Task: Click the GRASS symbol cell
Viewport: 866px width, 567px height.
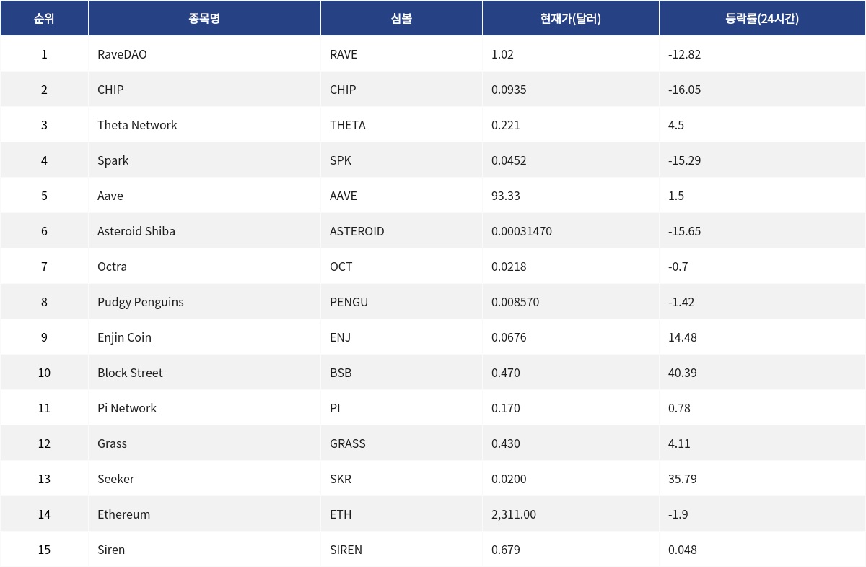Action: pos(348,443)
